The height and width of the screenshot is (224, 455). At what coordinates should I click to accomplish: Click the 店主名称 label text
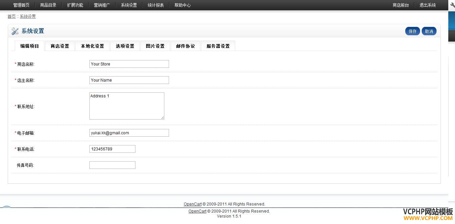[x=26, y=80]
